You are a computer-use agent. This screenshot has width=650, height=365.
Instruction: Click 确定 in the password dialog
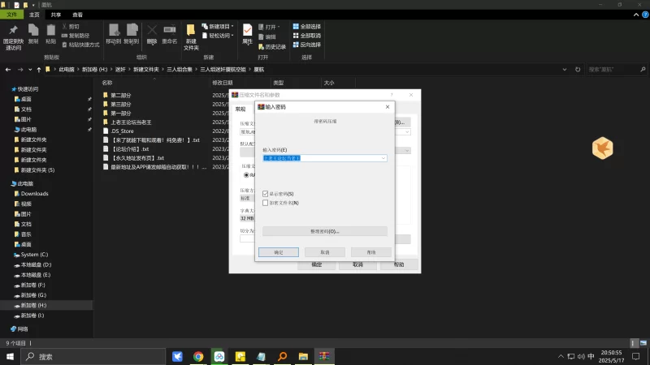(279, 252)
